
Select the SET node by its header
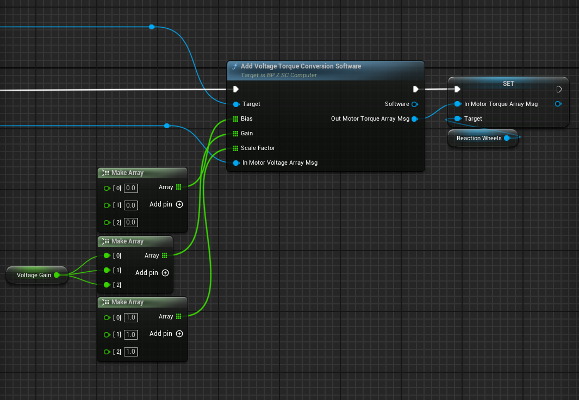click(508, 84)
